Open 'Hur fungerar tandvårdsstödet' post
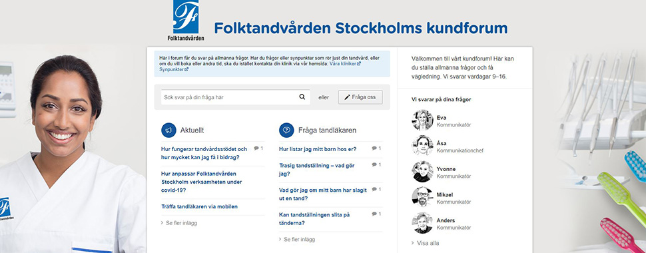Viewport: 646px width, 253px height. [204, 153]
